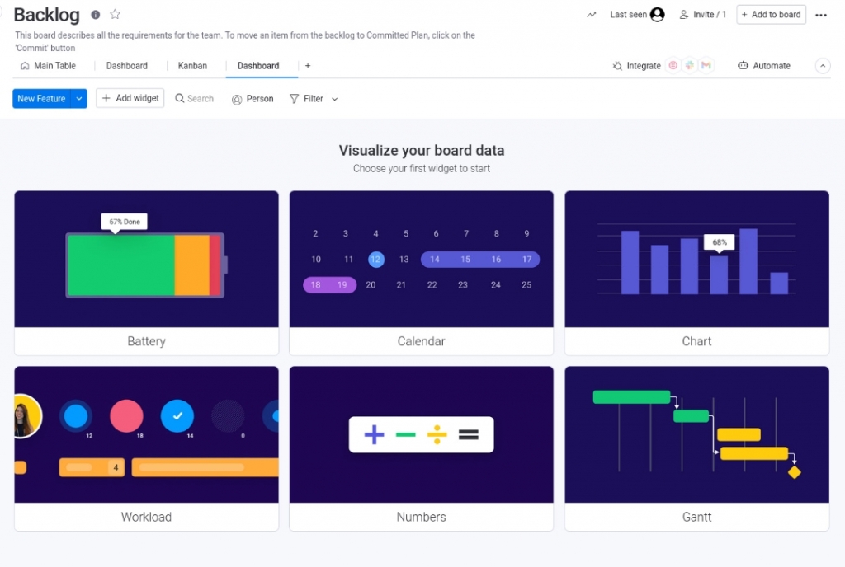845x567 pixels.
Task: Open the three-dot board options menu
Action: (820, 15)
